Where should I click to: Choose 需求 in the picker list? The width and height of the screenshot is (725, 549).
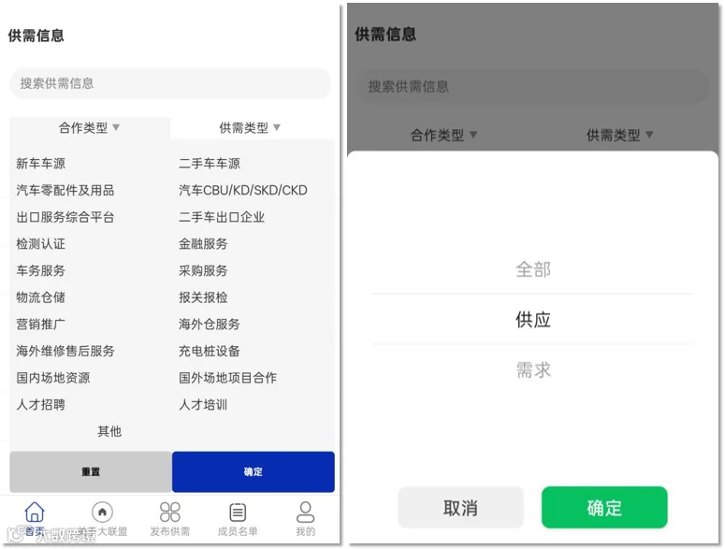(x=532, y=370)
